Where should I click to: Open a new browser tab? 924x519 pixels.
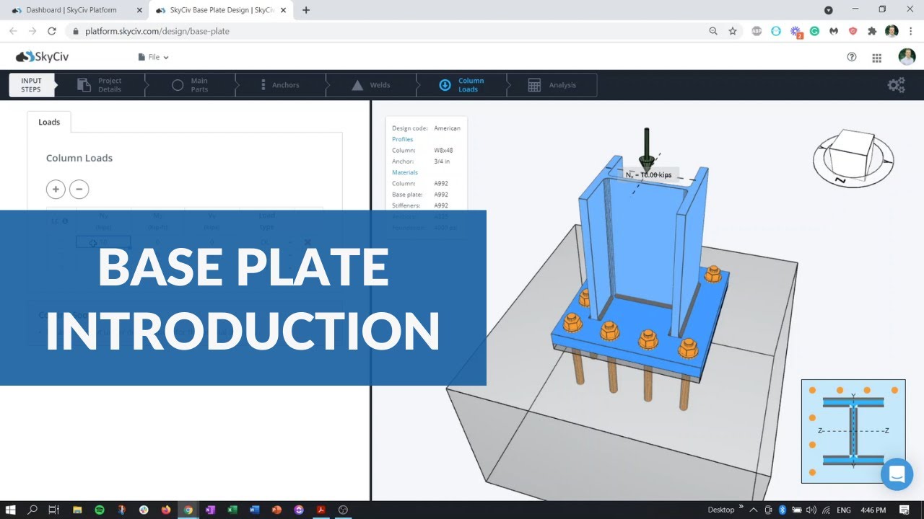pyautogui.click(x=306, y=10)
